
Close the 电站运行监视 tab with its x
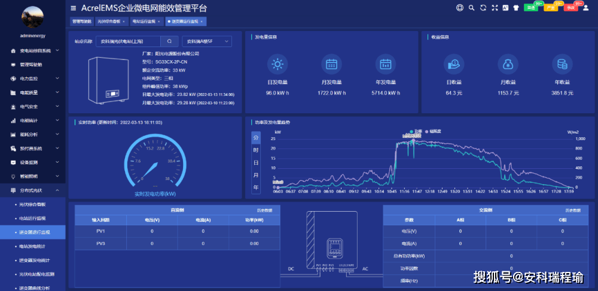(158, 21)
